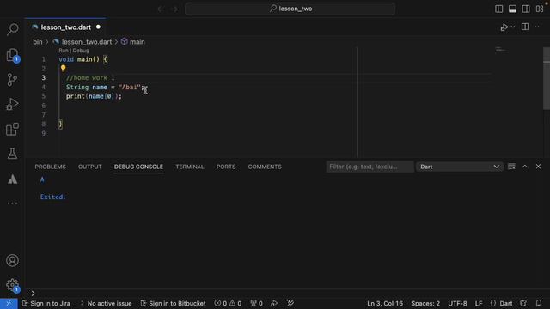Switch to the COMMENTS tab
550x309 pixels.
pyautogui.click(x=265, y=167)
